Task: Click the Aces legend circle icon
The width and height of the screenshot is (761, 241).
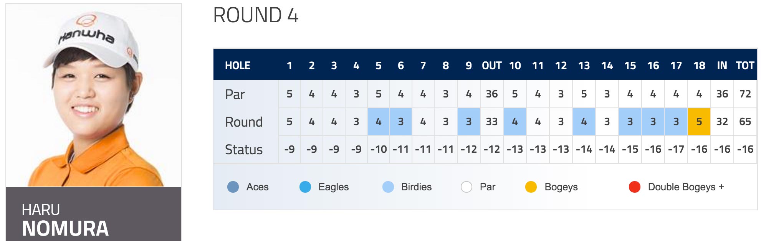Action: (x=233, y=187)
